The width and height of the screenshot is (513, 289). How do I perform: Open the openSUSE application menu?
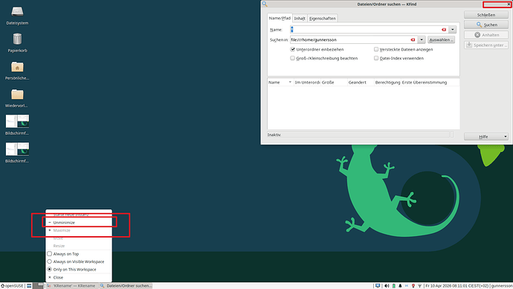[12, 286]
